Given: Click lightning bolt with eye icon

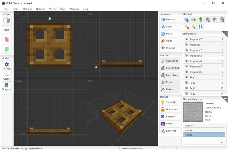Looking at the screenshot, I should pos(194,26).
